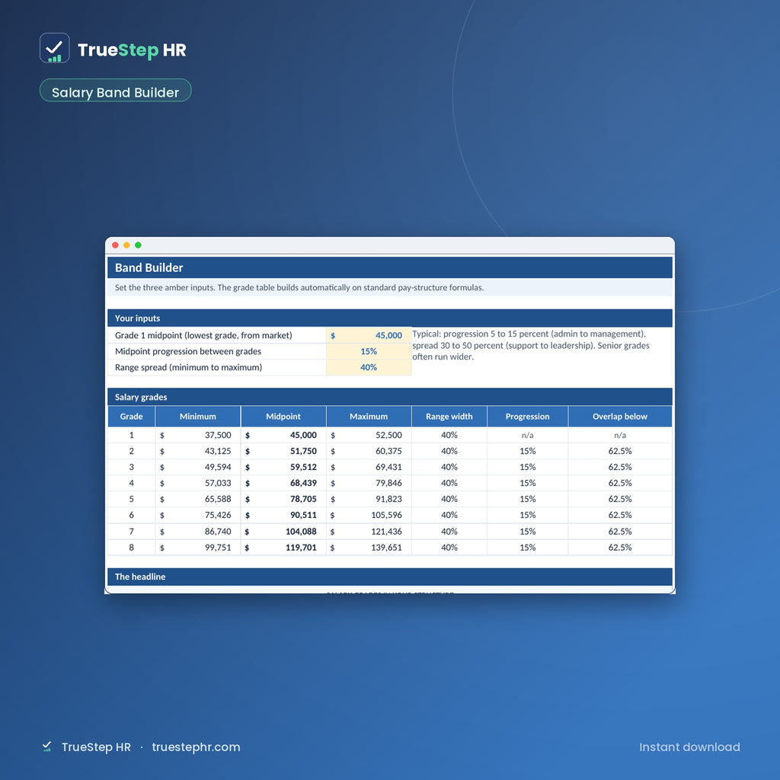
Task: Select the maximum cell 69,431
Action: (369, 467)
